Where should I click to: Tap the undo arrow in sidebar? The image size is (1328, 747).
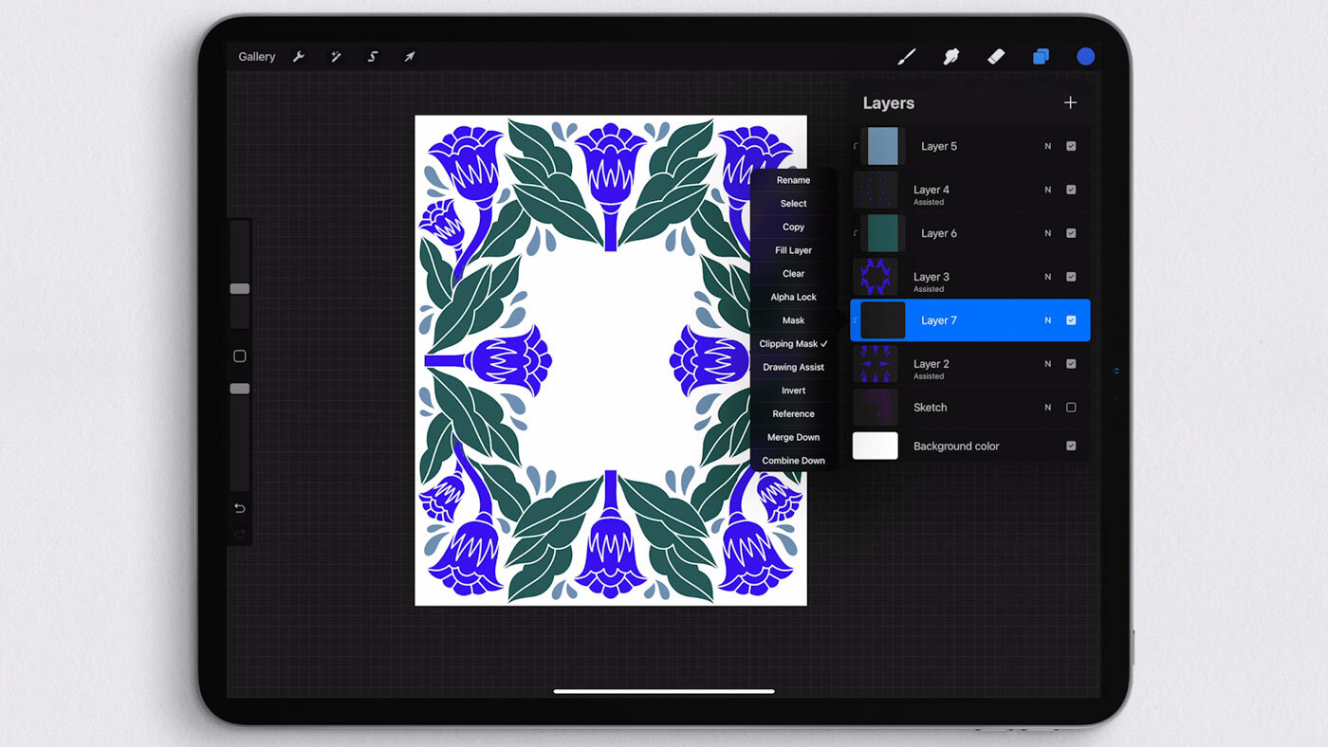(x=240, y=509)
